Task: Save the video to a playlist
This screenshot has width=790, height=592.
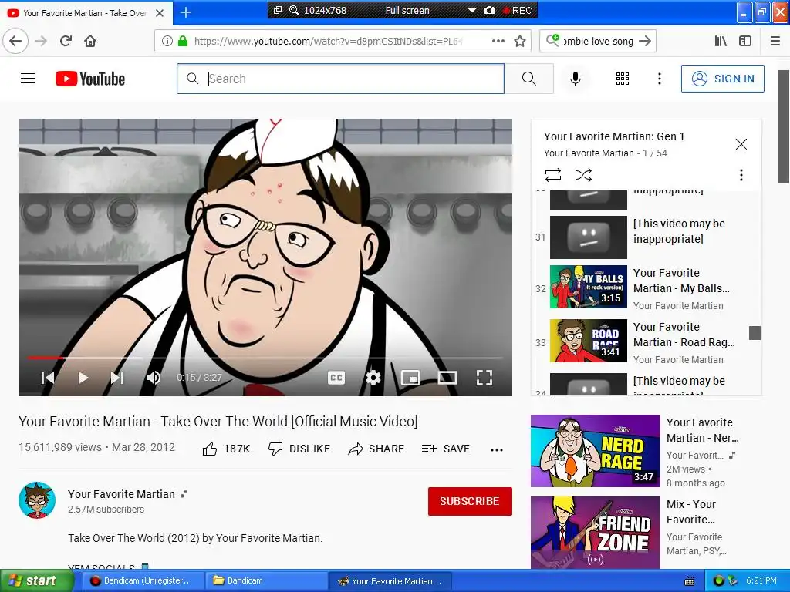Action: pos(446,449)
